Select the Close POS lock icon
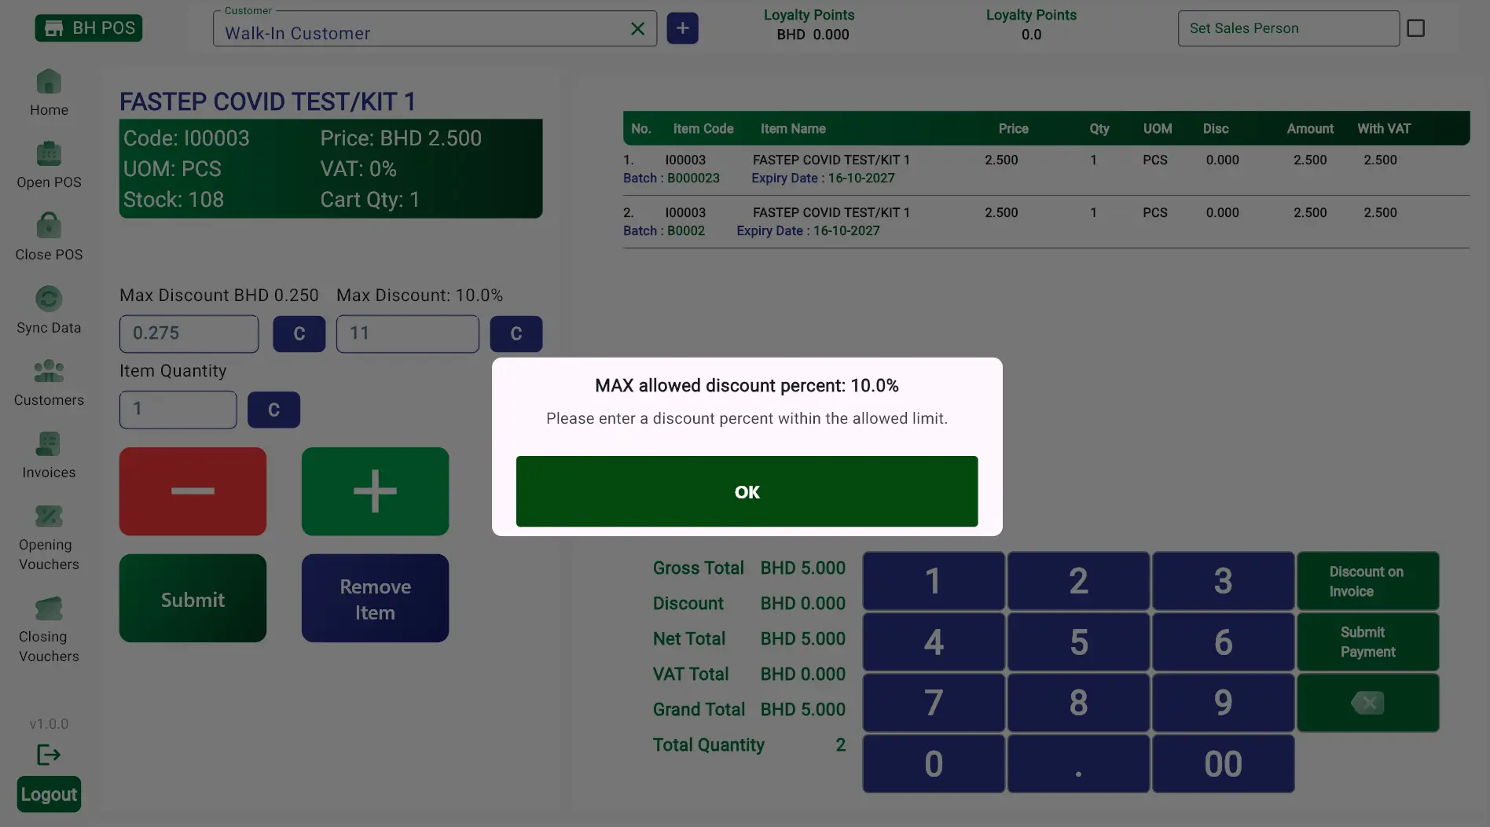 (x=49, y=226)
